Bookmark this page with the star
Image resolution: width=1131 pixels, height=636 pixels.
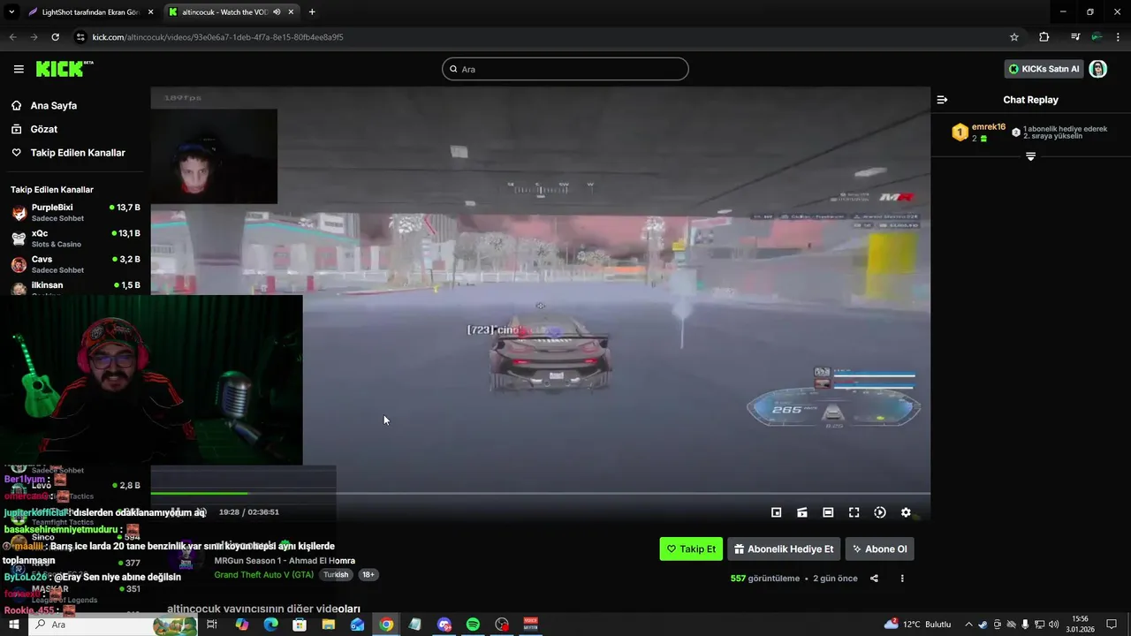[x=1014, y=37]
